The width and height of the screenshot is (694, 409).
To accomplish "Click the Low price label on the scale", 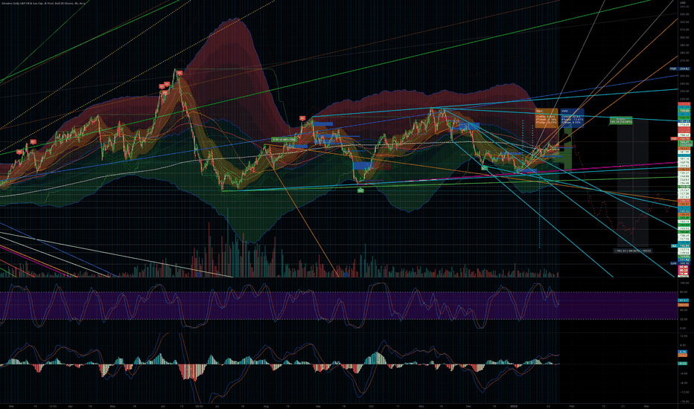I will [680, 263].
